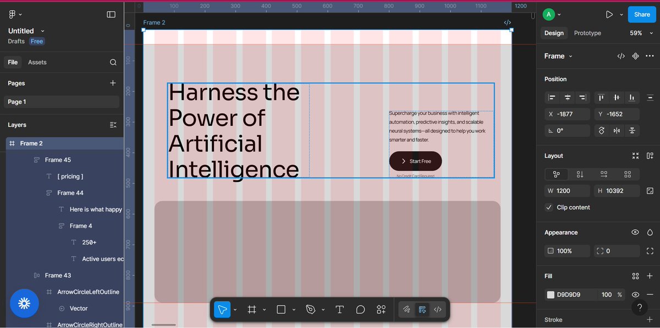Select the Frame tool in the toolbar

pos(252,309)
